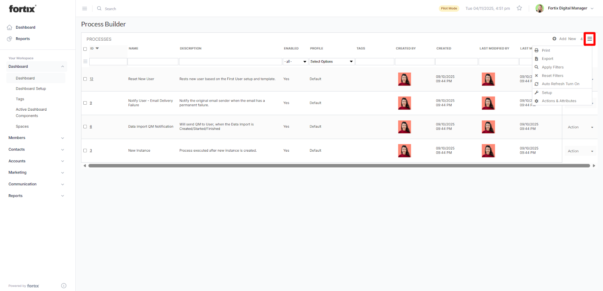Open process ID 9 link
Viewport: 603px width, 291px height.
tap(91, 103)
